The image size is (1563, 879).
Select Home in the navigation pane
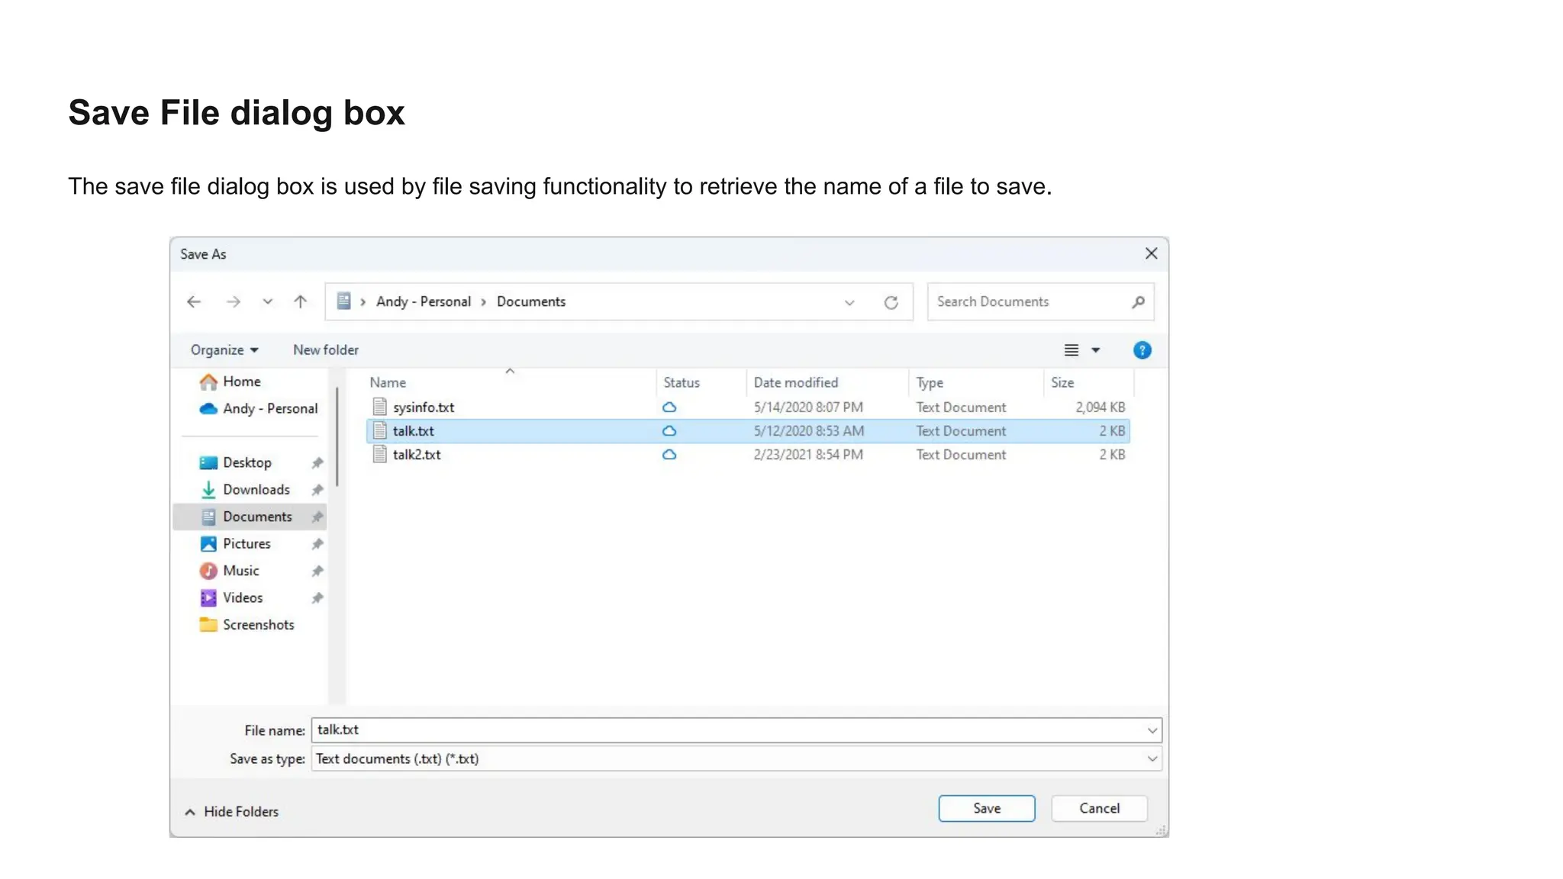coord(241,382)
